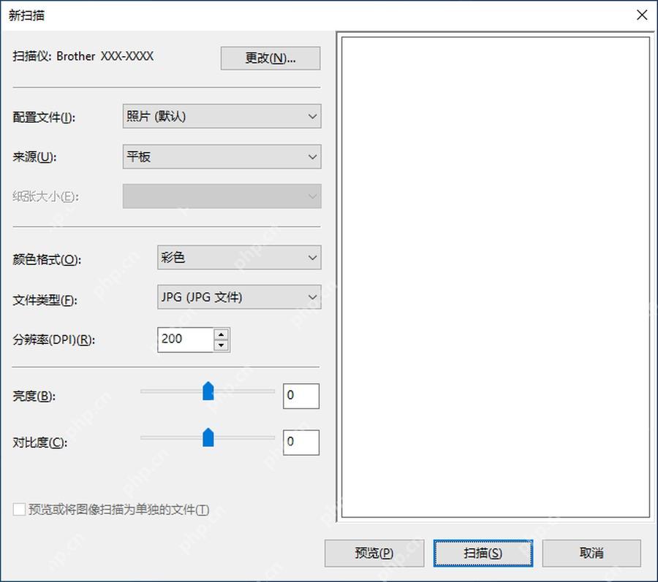Click the 亮度 brightness slider handle
The image size is (658, 582).
(x=208, y=391)
